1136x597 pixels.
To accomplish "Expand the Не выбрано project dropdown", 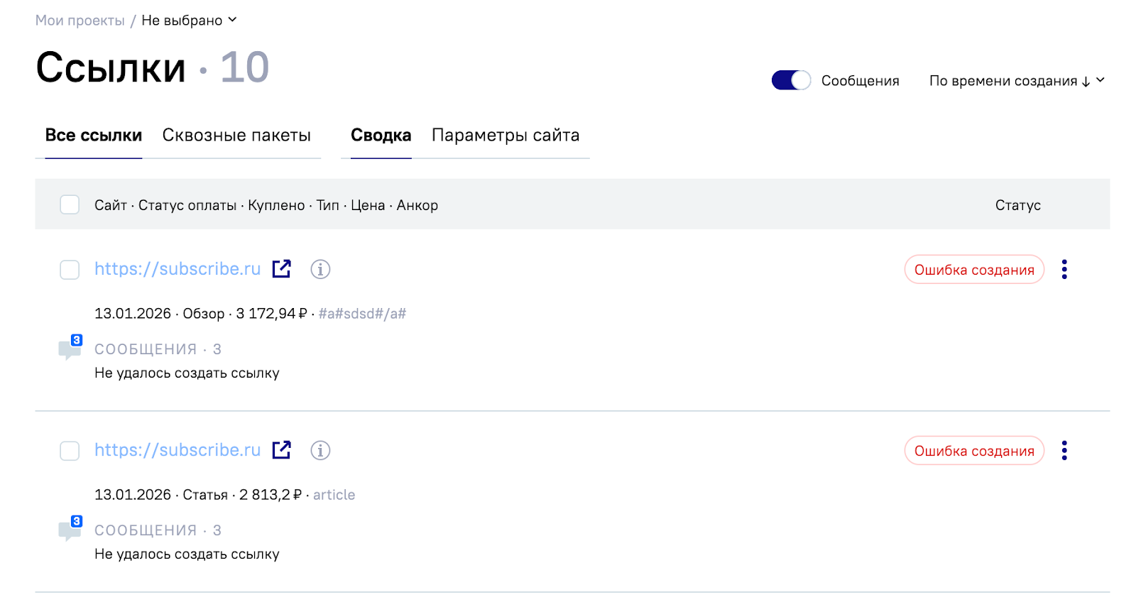I will tap(189, 21).
